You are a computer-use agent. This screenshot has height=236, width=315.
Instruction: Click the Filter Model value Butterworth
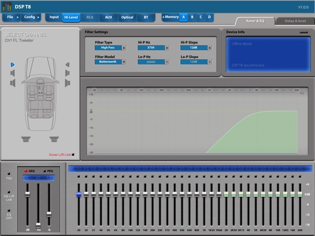(x=108, y=62)
